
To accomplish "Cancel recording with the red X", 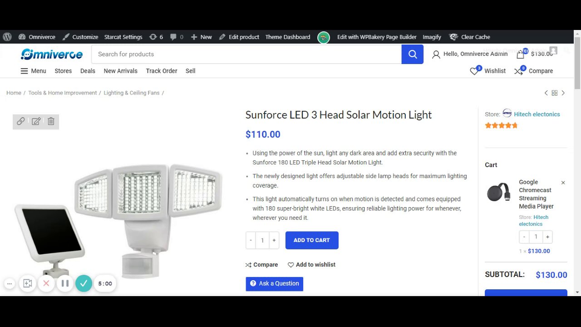I will tap(46, 283).
